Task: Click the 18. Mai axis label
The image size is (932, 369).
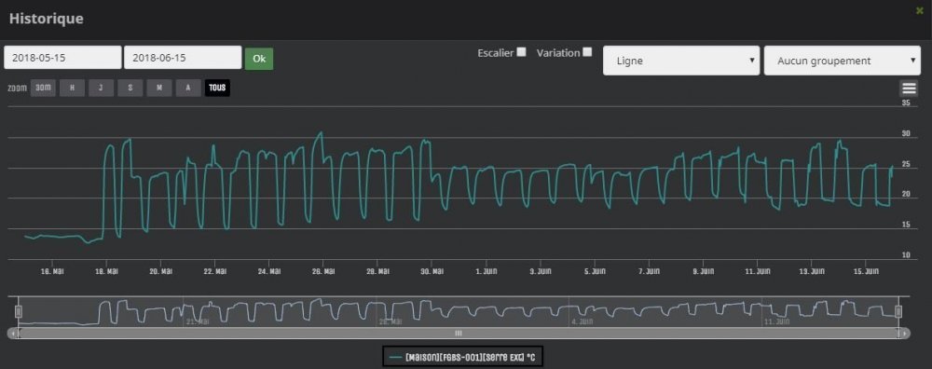Action: pos(106,271)
